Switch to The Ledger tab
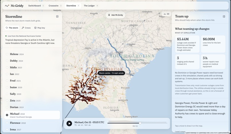The width and height of the screenshot is (231, 134). tap(91, 6)
